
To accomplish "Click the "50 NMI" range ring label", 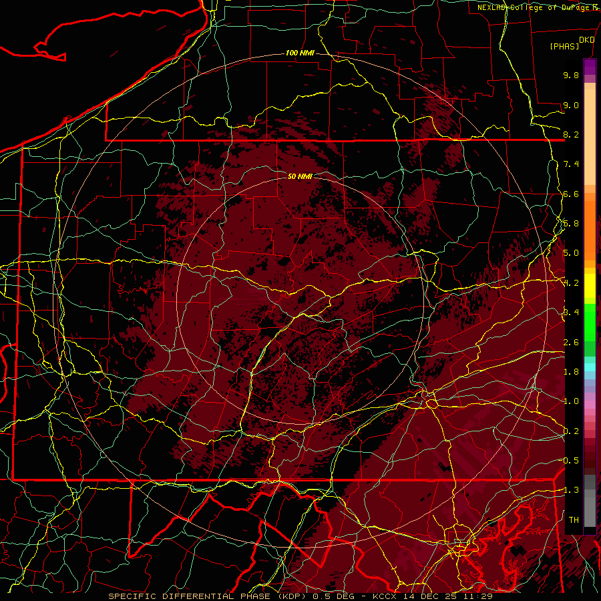I will tap(300, 176).
